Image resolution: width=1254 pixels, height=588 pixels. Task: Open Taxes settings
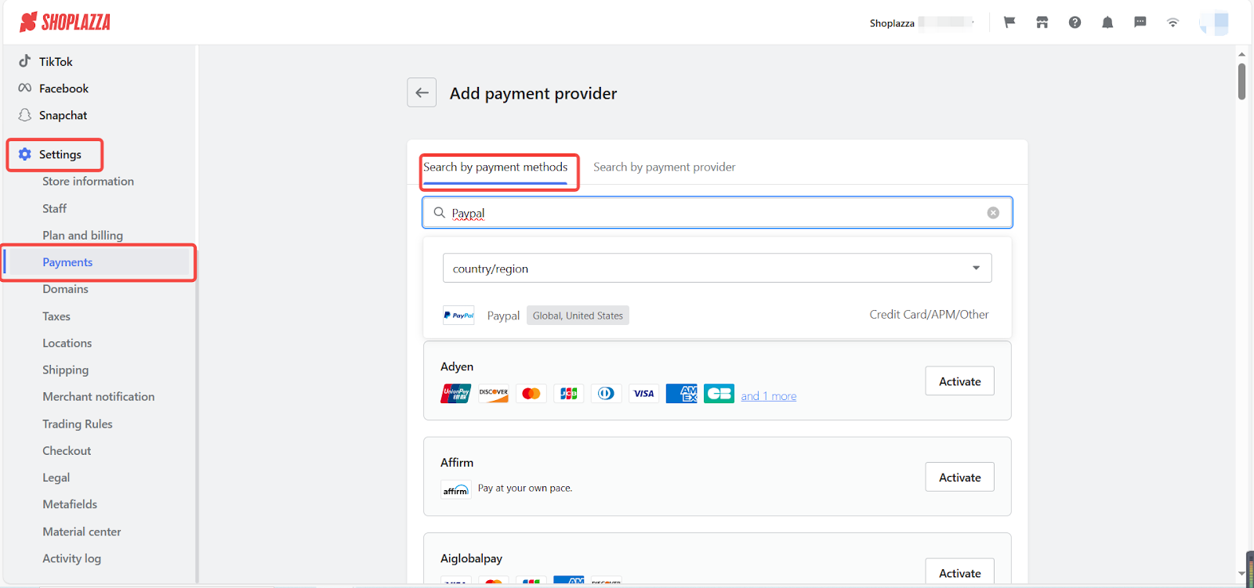pyautogui.click(x=56, y=316)
